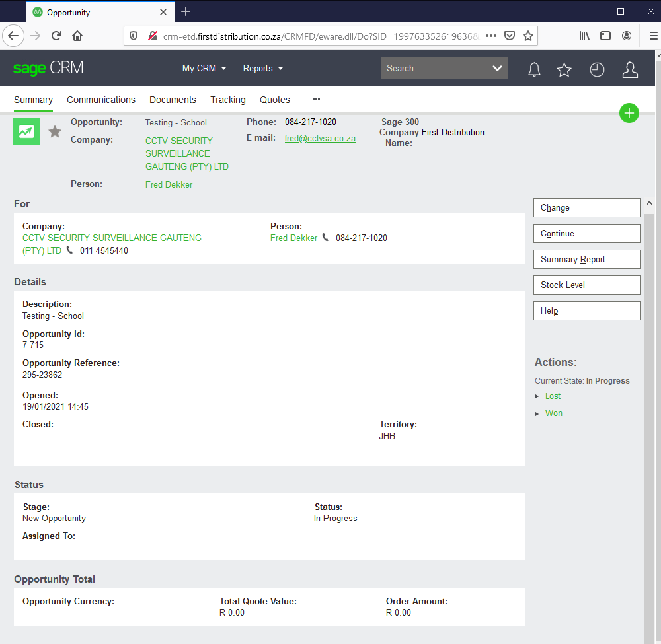Click the phone icon beside CCTV SECURITY company number
The height and width of the screenshot is (644, 661).
point(69,250)
